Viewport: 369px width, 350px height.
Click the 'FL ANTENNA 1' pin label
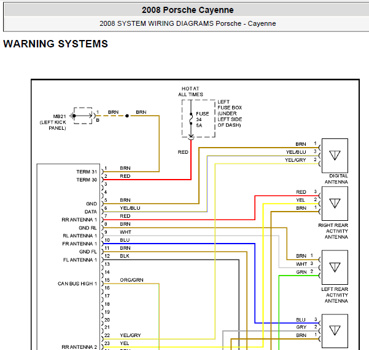point(80,260)
